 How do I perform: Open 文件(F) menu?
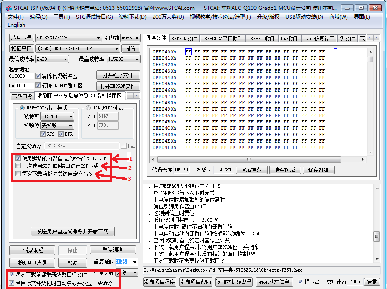[16, 17]
